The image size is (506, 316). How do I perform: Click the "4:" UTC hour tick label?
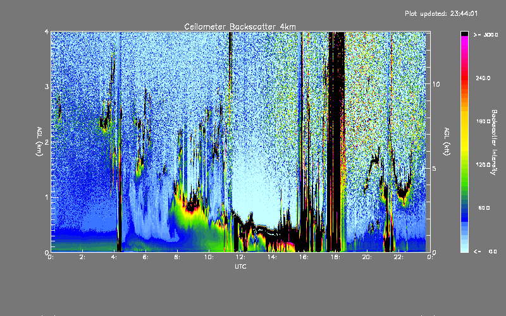tap(114, 257)
